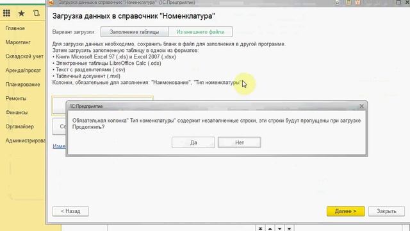Open the History icon in sidebar header
410x231 pixels.
pos(37,13)
